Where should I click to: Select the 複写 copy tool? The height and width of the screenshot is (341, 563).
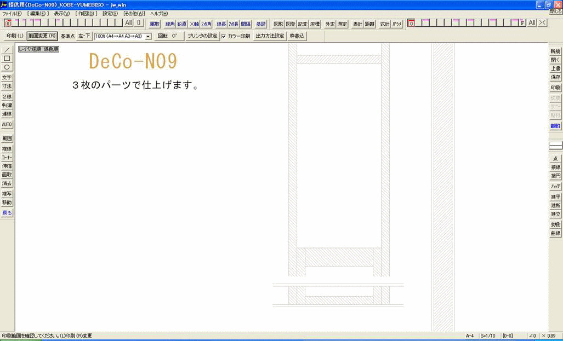[7, 194]
